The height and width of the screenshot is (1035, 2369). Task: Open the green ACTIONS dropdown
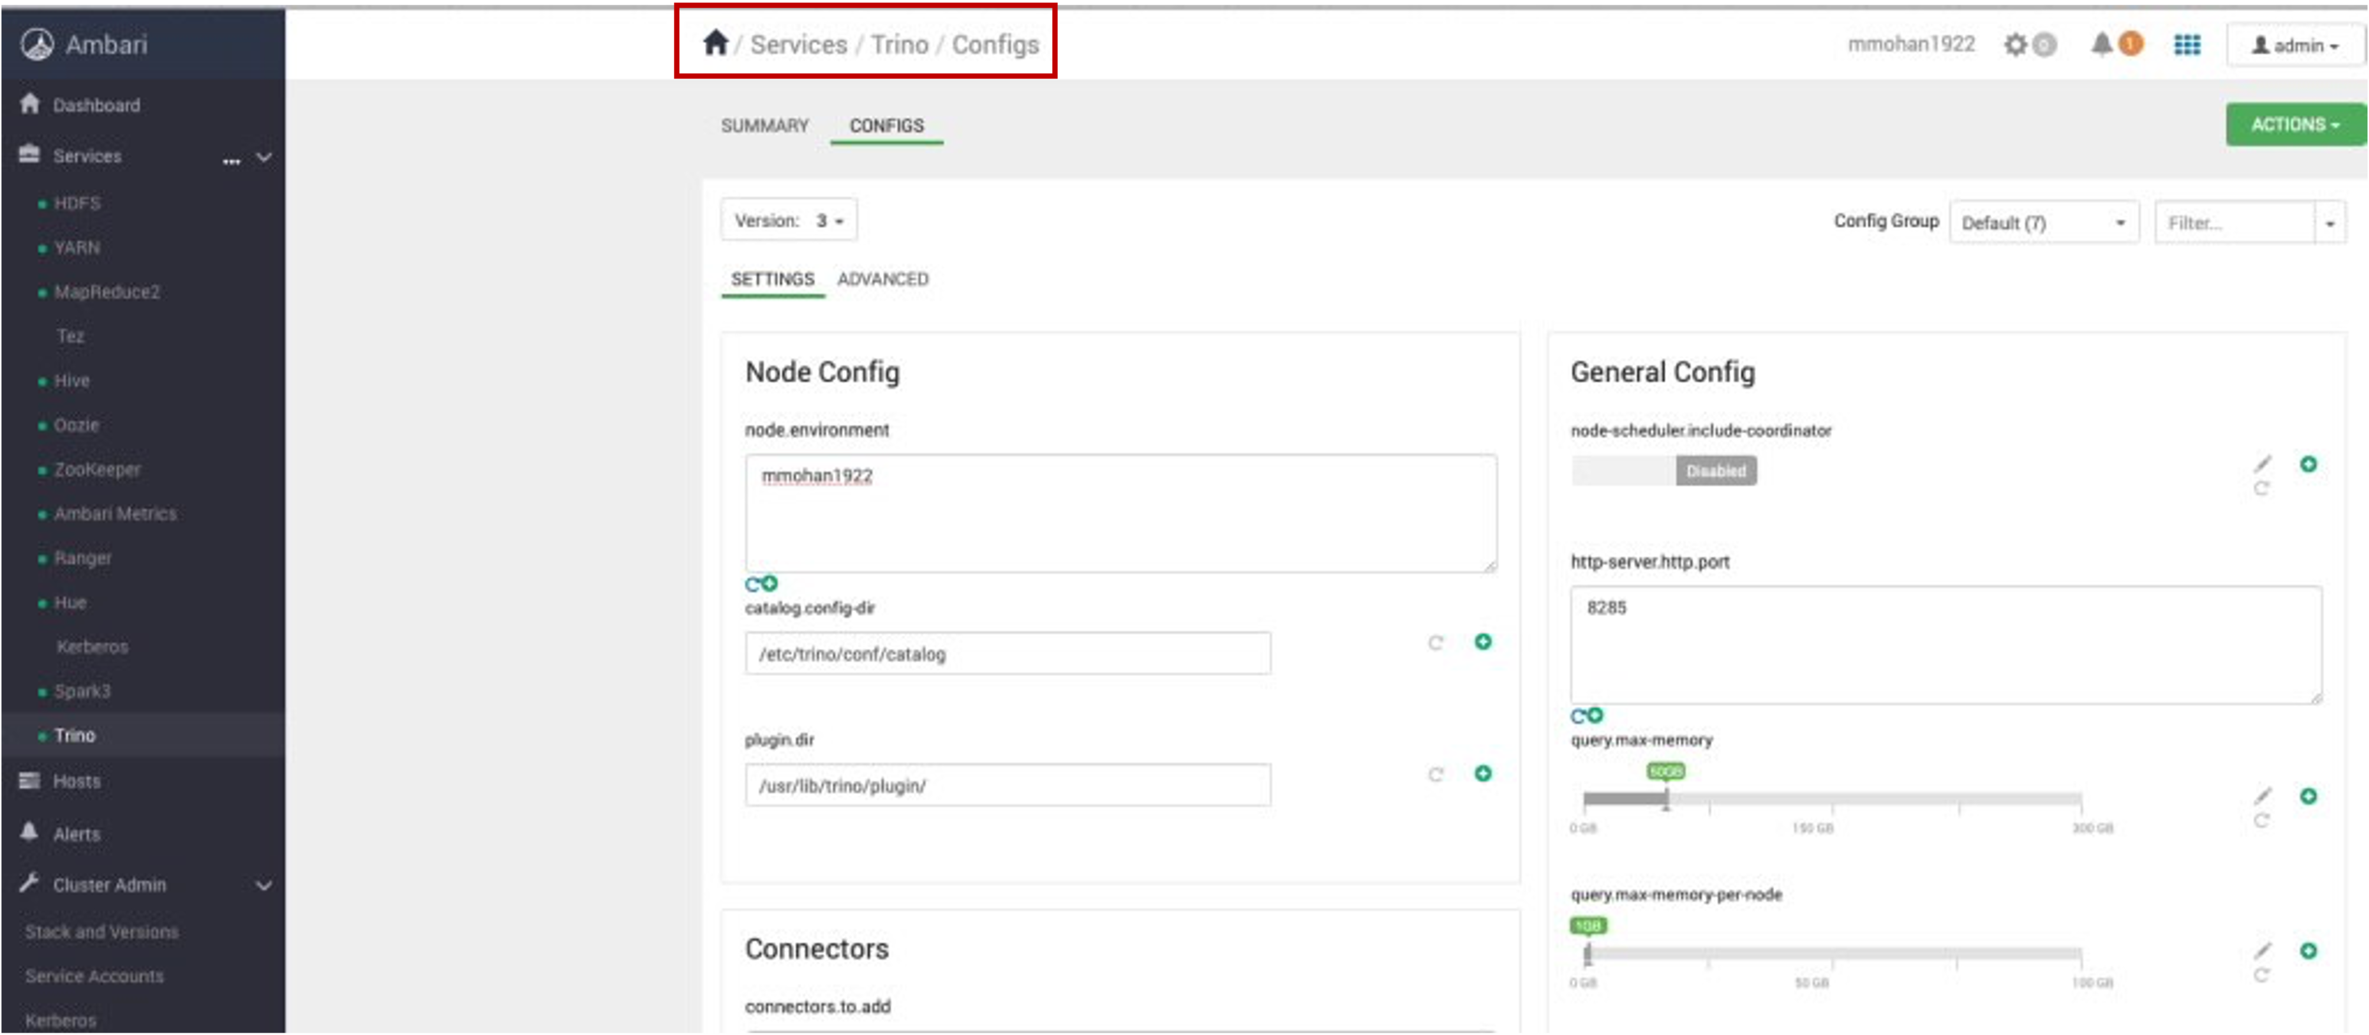2295,124
